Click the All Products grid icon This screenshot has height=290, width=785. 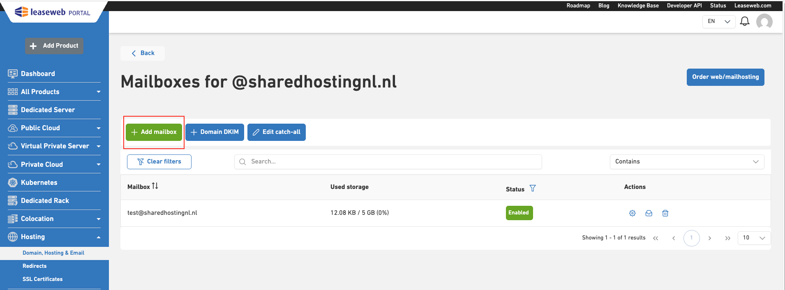point(13,92)
